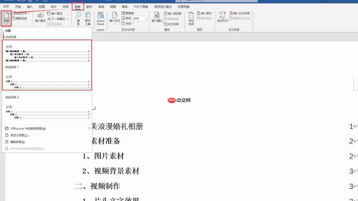Image resolution: width=358 pixels, height=201 pixels.
Task: Click the 素材准备 TOC entry
Action: click(x=106, y=141)
